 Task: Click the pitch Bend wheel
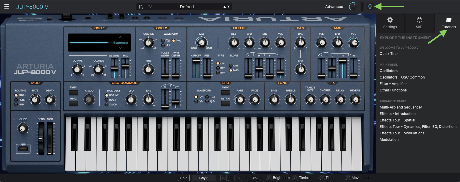tap(41, 138)
